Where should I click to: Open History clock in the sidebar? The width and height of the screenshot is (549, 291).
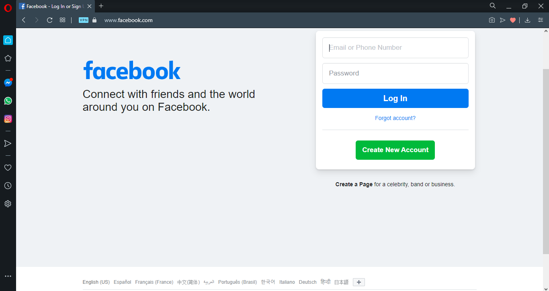pyautogui.click(x=8, y=186)
